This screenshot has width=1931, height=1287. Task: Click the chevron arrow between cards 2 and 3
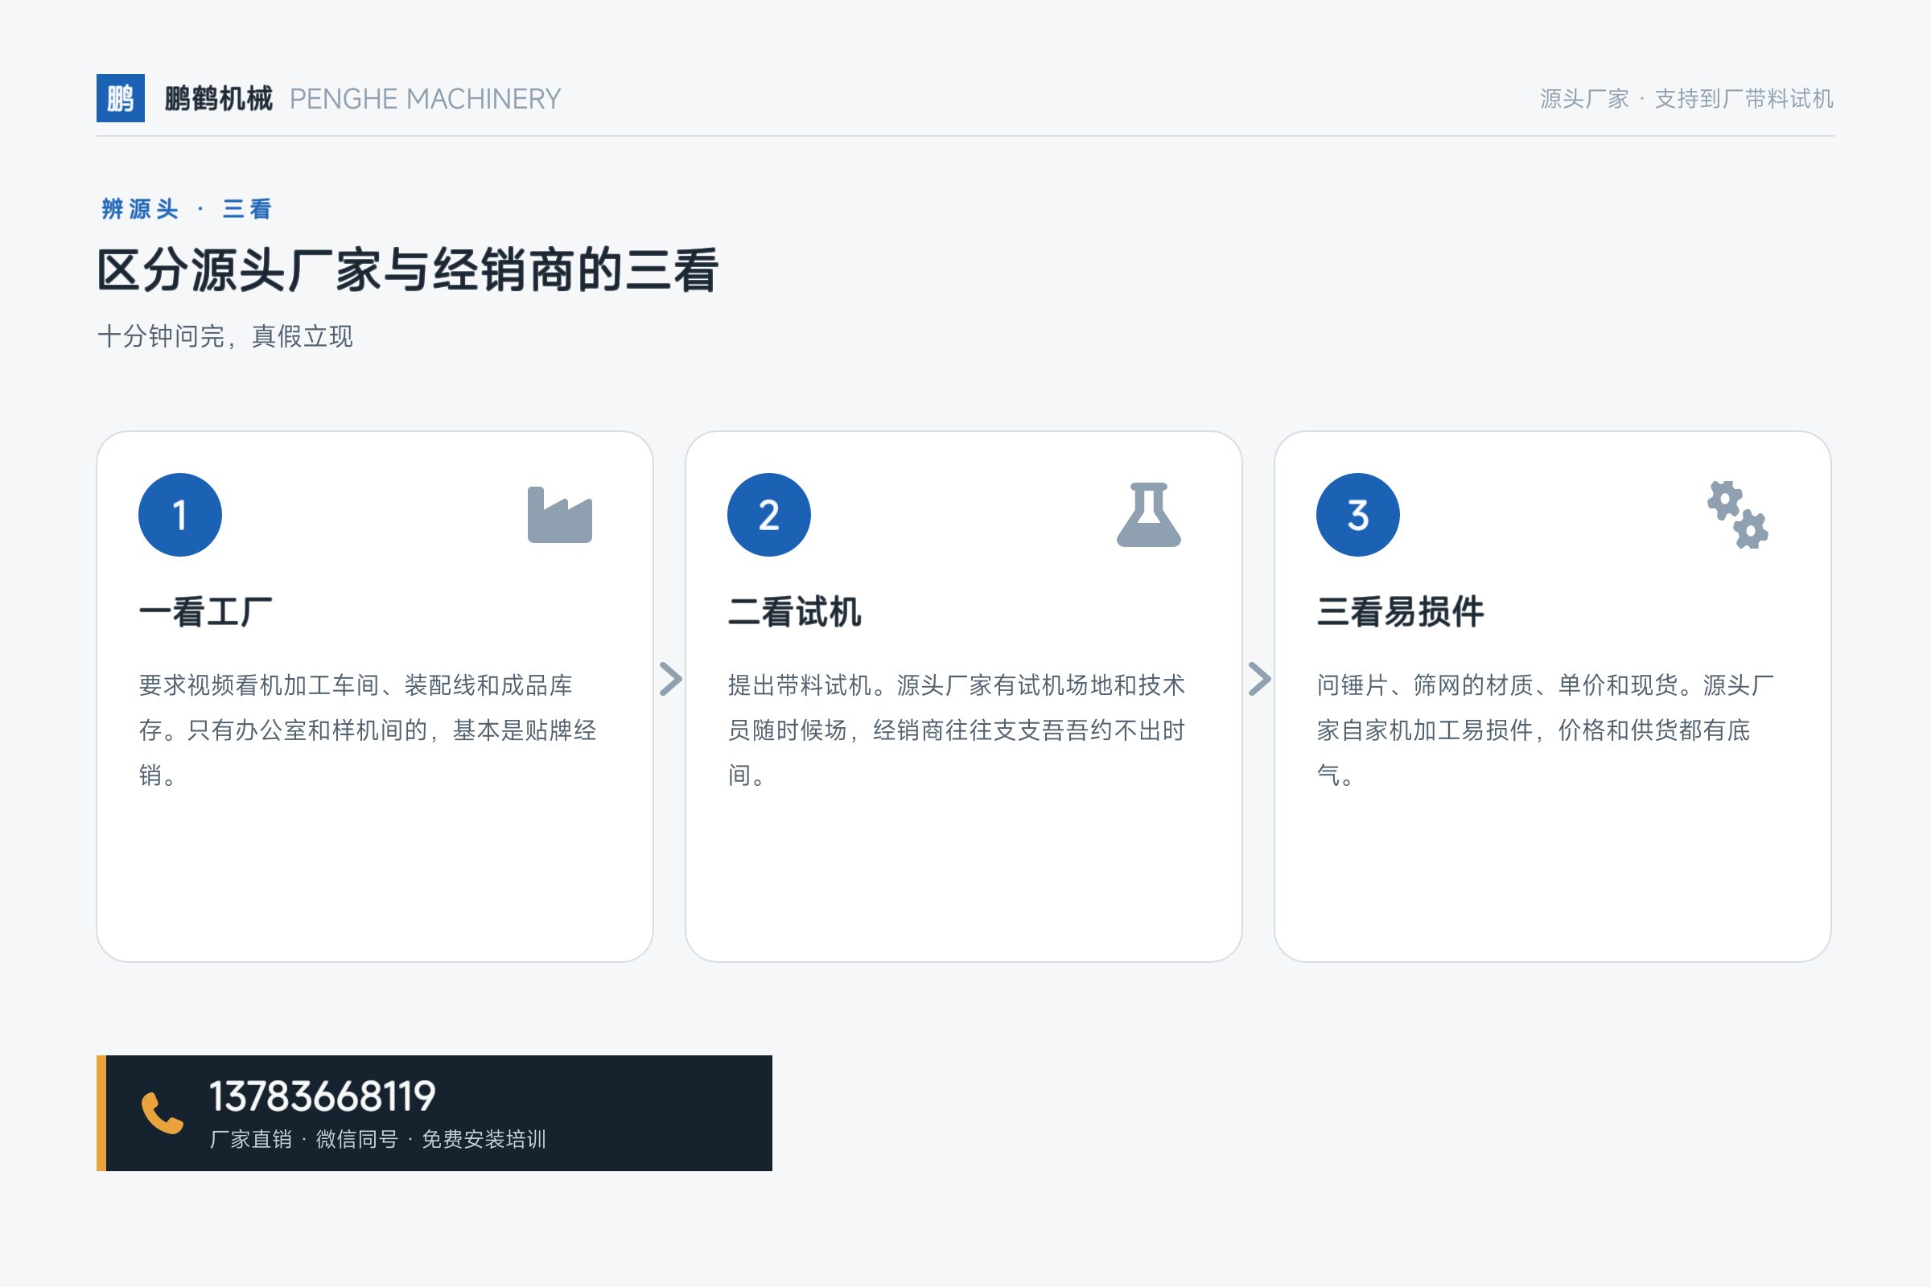point(1258,679)
